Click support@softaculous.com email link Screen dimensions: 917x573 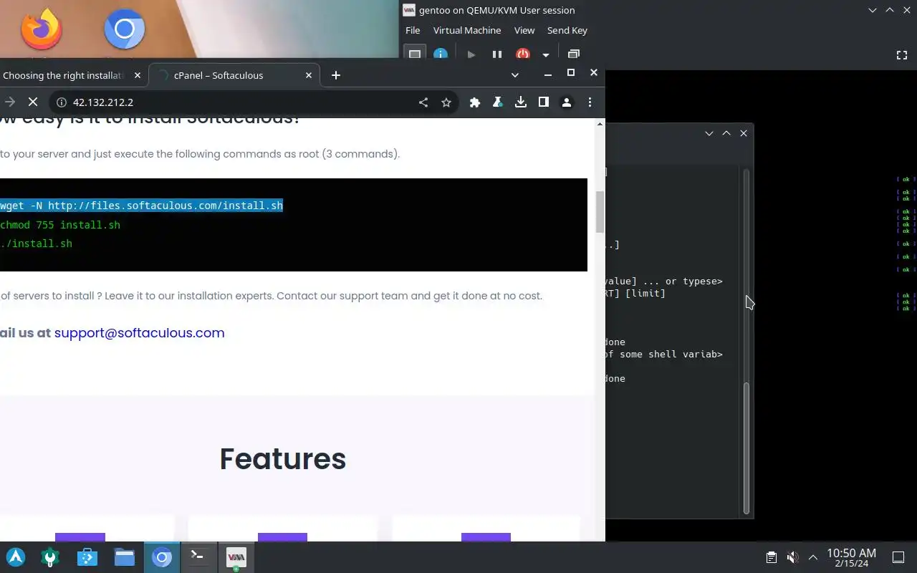[140, 332]
